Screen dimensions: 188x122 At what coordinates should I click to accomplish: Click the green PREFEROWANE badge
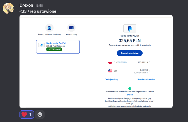(54, 49)
